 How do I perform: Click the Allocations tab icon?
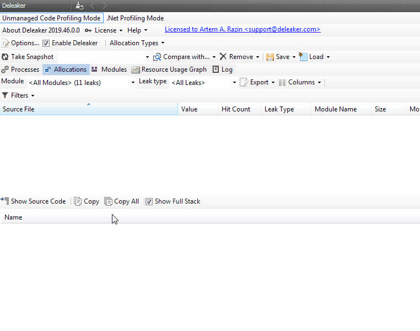(x=48, y=70)
